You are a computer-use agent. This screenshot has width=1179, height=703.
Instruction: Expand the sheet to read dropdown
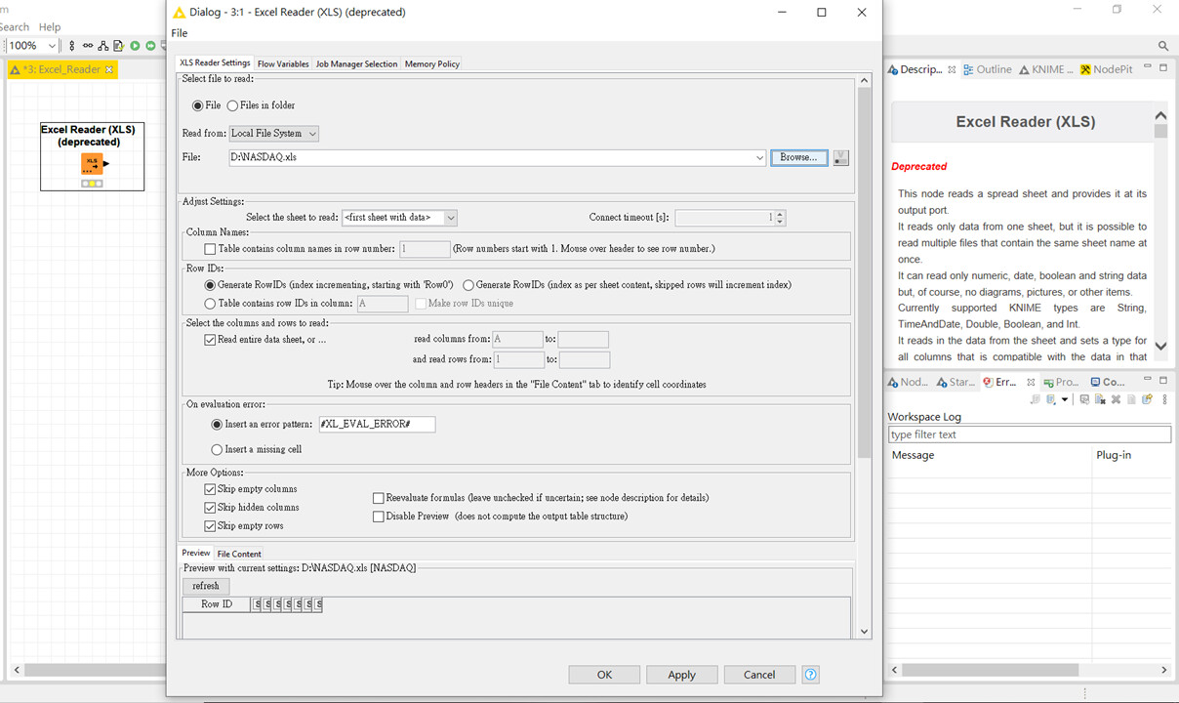398,218
